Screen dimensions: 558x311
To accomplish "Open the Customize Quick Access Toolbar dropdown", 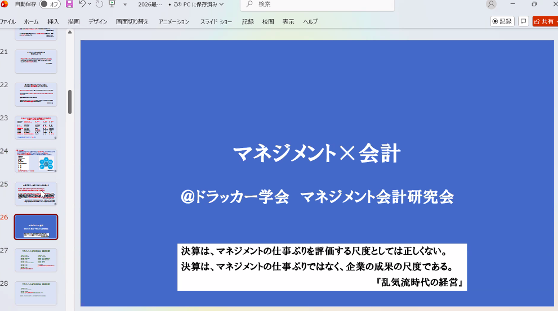I will tap(125, 4).
